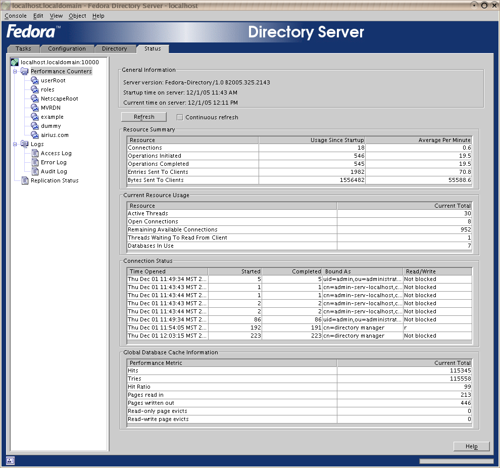Select the connection row opened 12:03:15

(299, 336)
